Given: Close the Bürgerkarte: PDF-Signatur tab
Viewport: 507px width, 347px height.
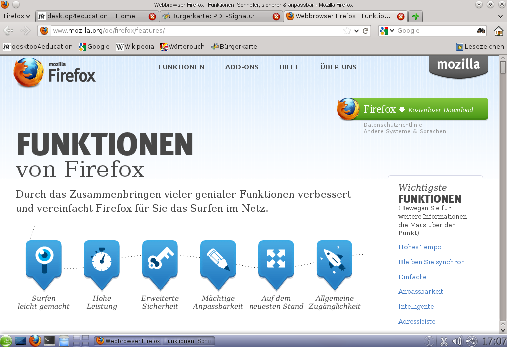Looking at the screenshot, I should pyautogui.click(x=276, y=16).
